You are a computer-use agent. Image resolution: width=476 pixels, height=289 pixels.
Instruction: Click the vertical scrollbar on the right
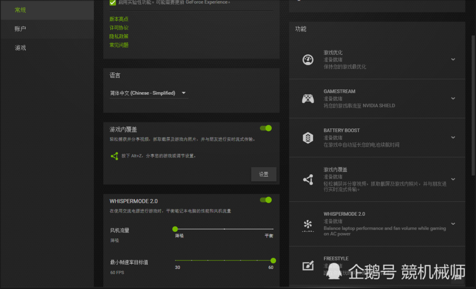pyautogui.click(x=473, y=105)
